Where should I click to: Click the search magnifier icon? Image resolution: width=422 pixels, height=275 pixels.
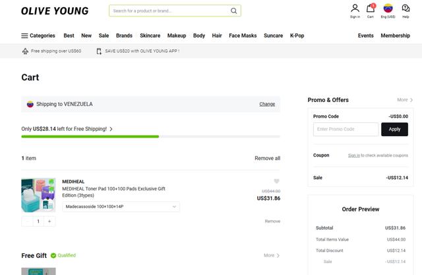click(x=233, y=11)
